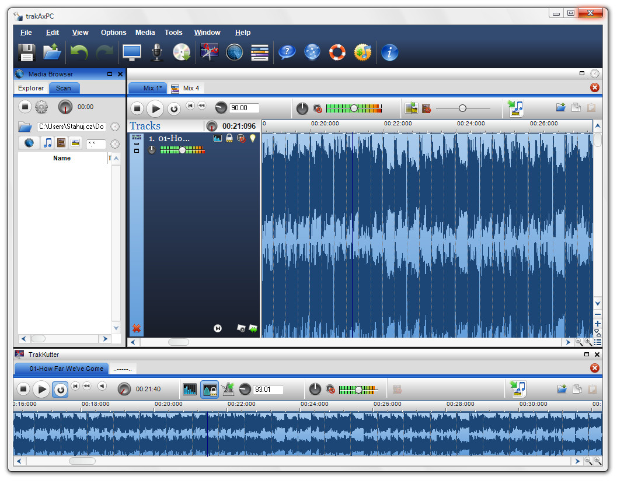This screenshot has height=484, width=617.
Task: Open the monitor display toolbar icon
Action: [132, 52]
